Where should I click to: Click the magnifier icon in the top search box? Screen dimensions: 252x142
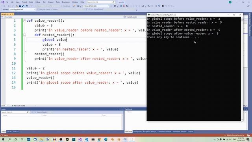click(113, 2)
